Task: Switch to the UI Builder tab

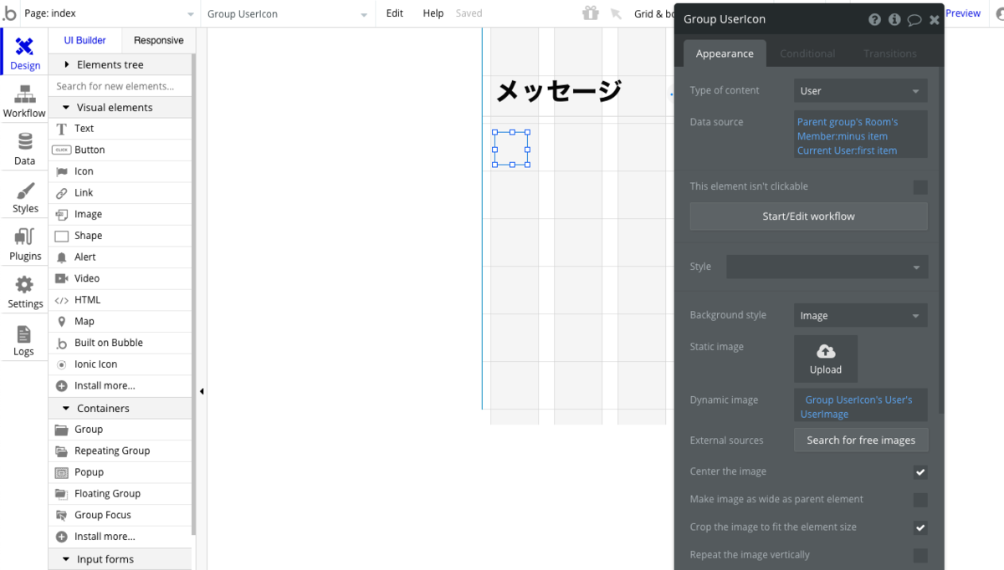Action: [85, 40]
